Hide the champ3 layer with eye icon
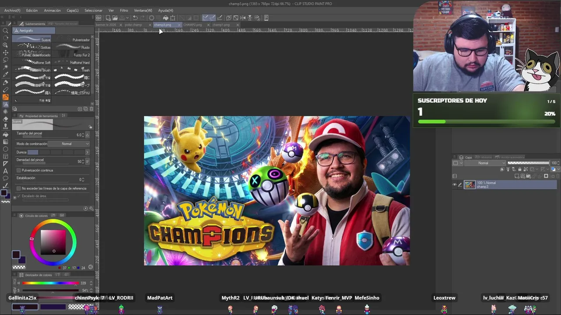The image size is (561, 315). pyautogui.click(x=454, y=185)
